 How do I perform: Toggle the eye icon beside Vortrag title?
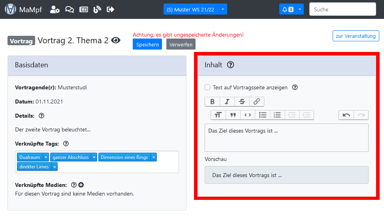(x=116, y=40)
